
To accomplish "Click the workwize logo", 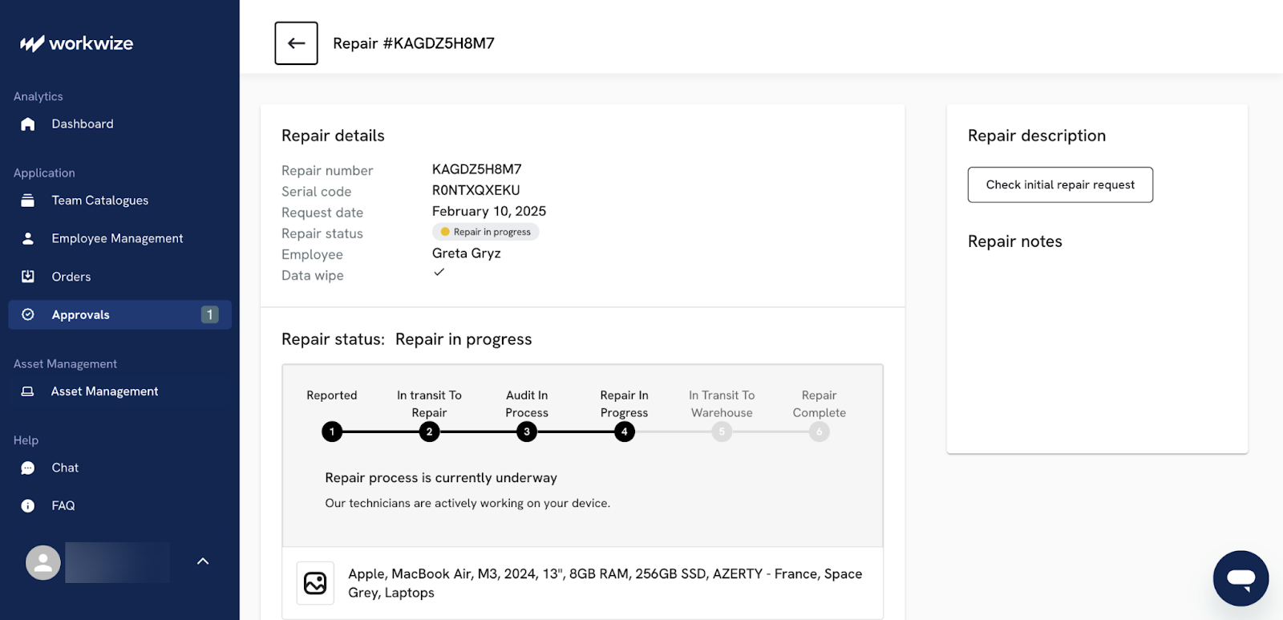I will [77, 43].
